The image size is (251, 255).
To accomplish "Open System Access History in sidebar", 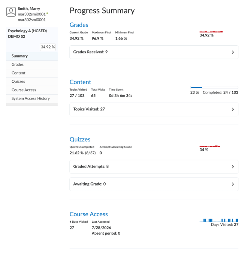I will [x=32, y=98].
